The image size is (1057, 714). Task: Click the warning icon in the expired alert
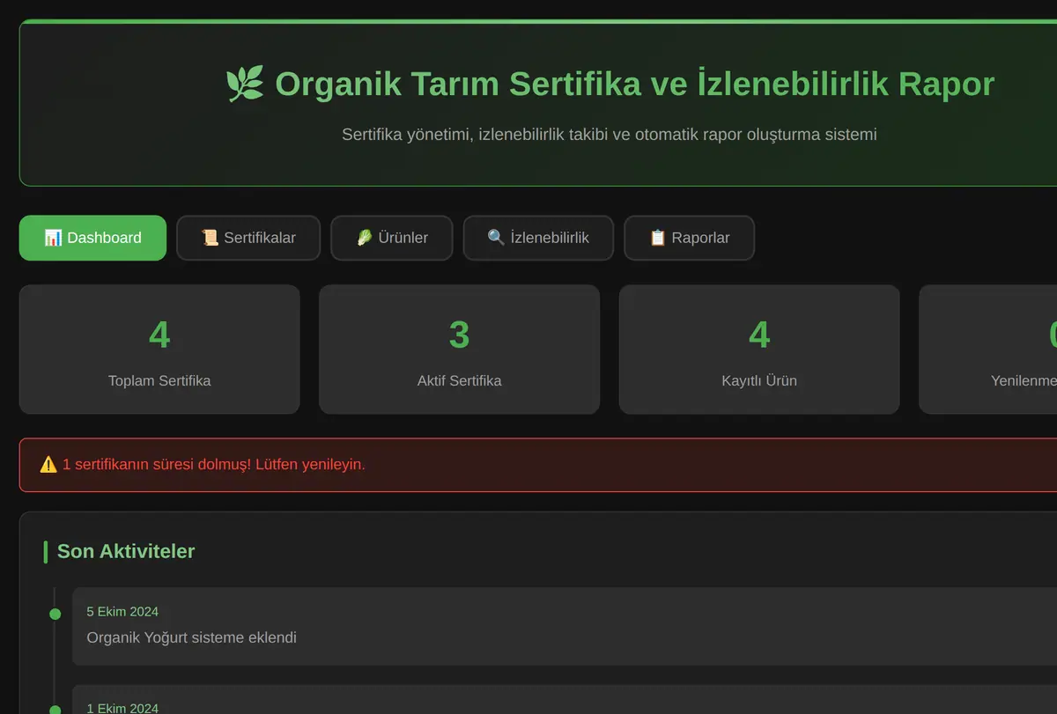[x=48, y=464]
